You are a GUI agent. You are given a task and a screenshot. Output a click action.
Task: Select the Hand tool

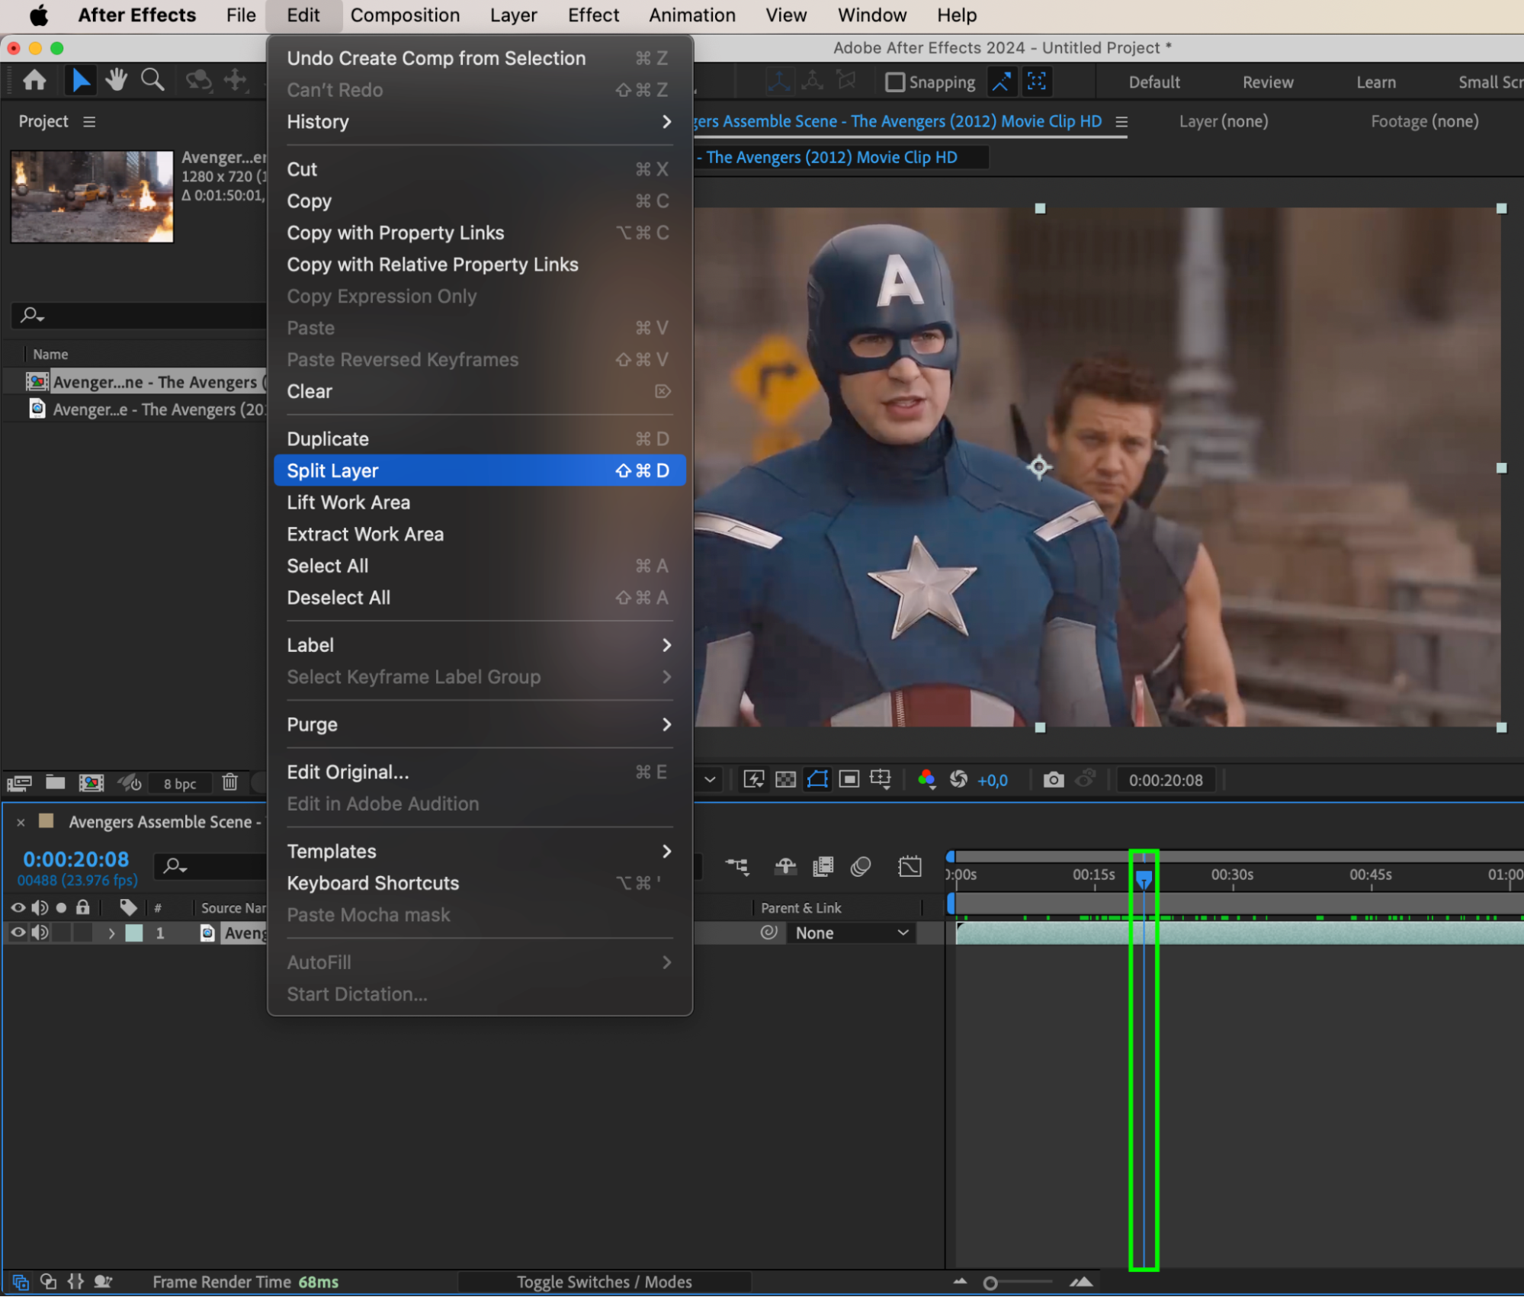pos(116,80)
